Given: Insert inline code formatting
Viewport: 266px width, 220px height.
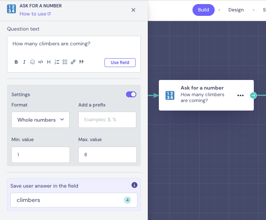Looking at the screenshot, I should point(41,62).
